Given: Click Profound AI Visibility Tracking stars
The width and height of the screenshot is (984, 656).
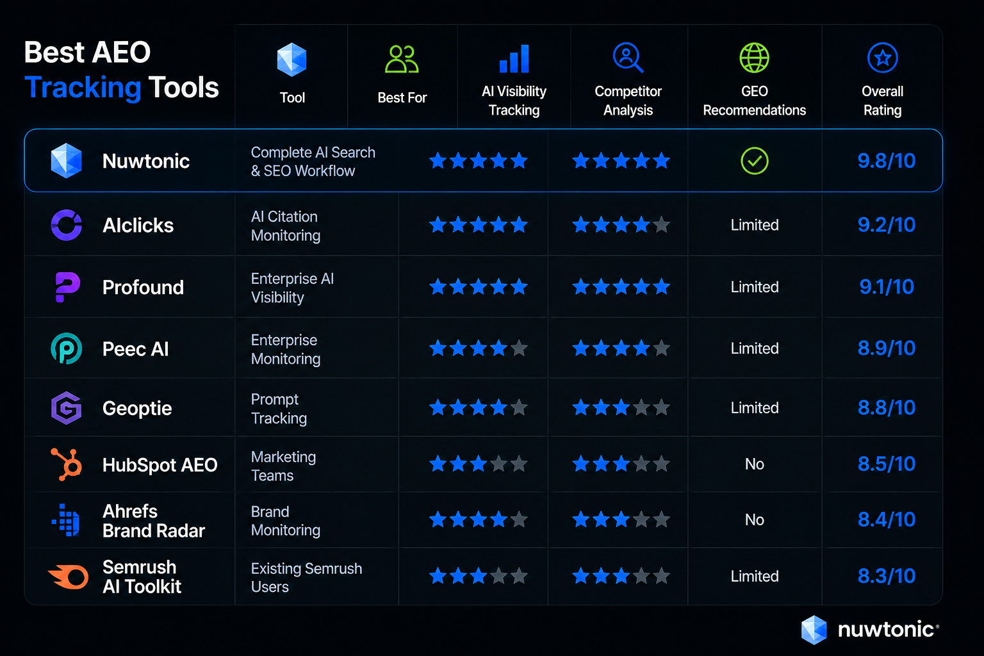Looking at the screenshot, I should [x=479, y=287].
